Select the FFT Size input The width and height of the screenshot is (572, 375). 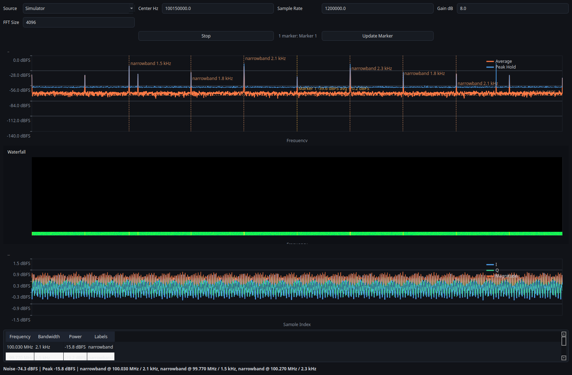point(79,22)
